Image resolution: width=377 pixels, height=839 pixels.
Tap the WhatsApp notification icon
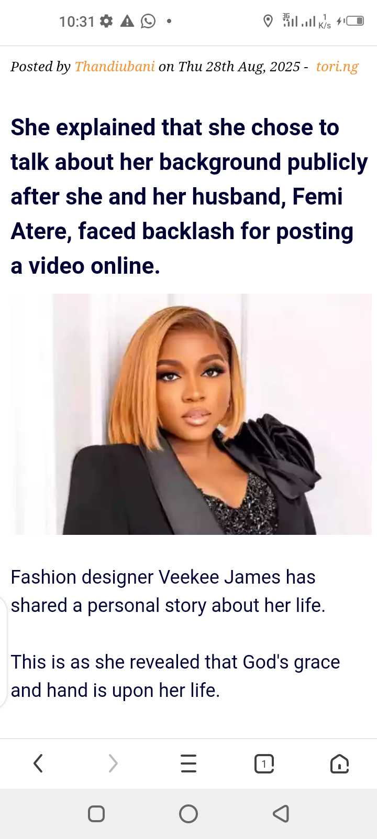point(148,21)
